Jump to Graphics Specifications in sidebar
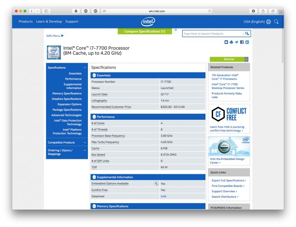This screenshot has width=296, height=227. pyautogui.click(x=67, y=99)
